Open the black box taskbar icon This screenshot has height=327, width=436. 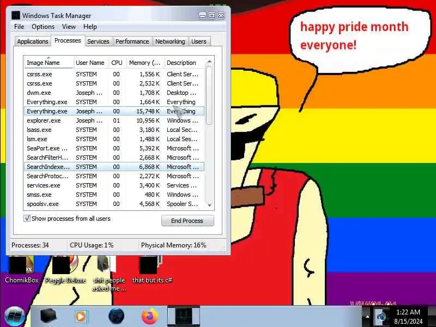tap(48, 316)
